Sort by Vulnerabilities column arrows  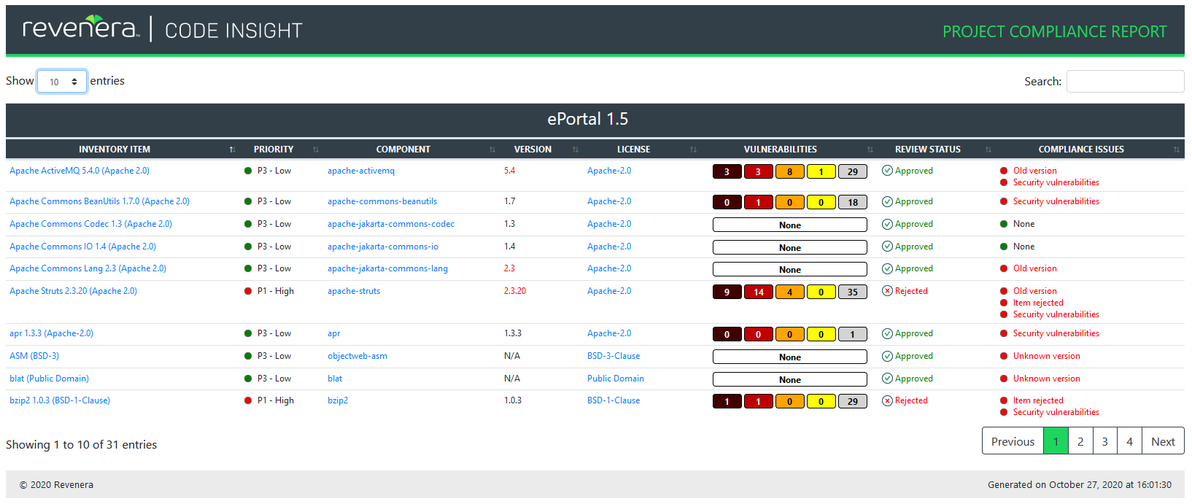tap(870, 150)
